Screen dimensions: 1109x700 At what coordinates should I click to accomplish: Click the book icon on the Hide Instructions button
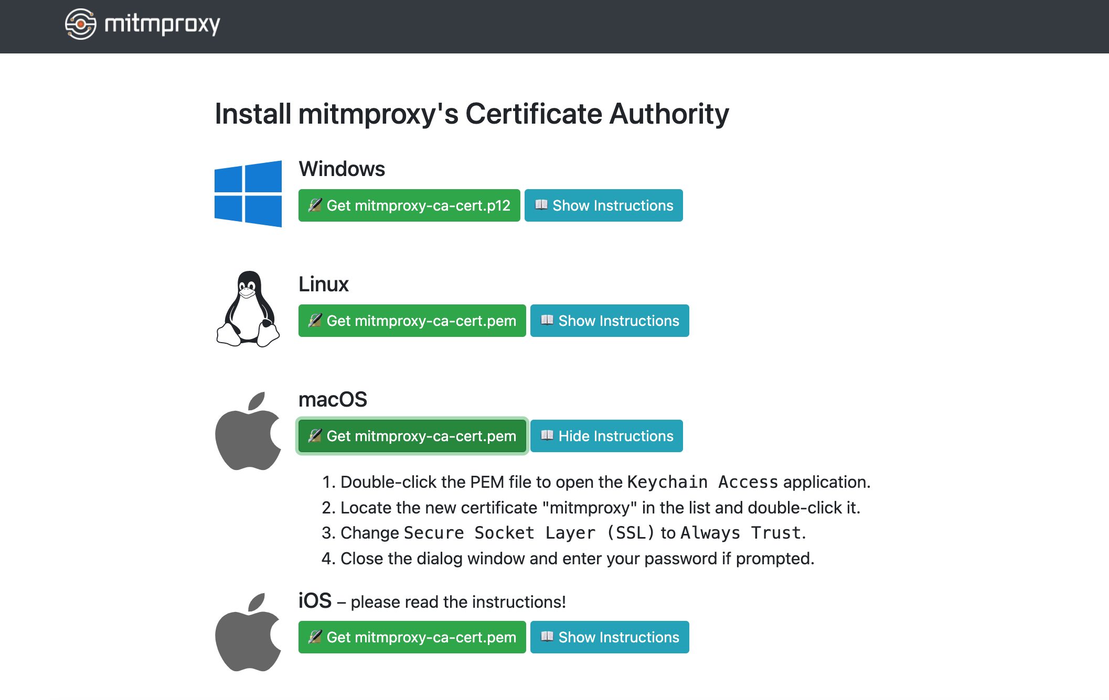(547, 435)
